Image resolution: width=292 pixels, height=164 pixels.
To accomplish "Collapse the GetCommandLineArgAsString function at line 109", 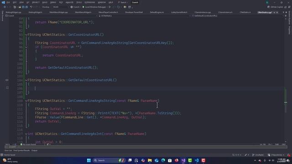I will [x=26, y=101].
